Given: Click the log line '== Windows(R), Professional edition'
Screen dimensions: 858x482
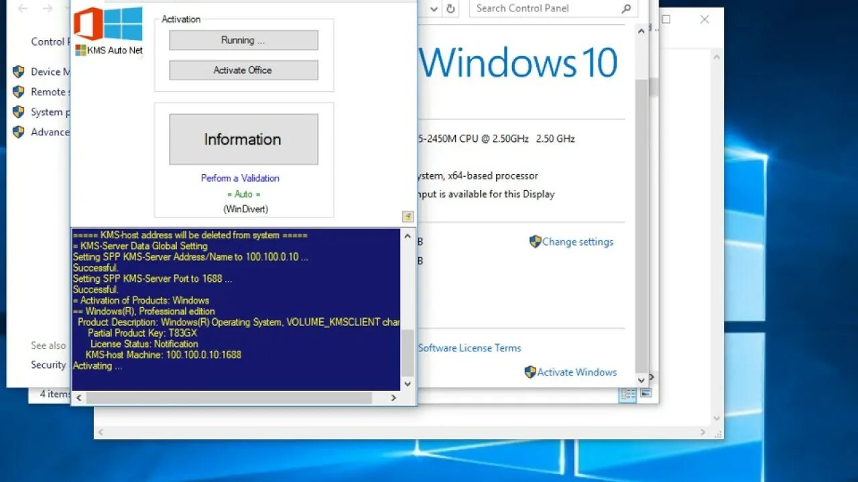Looking at the screenshot, I should click(x=143, y=311).
